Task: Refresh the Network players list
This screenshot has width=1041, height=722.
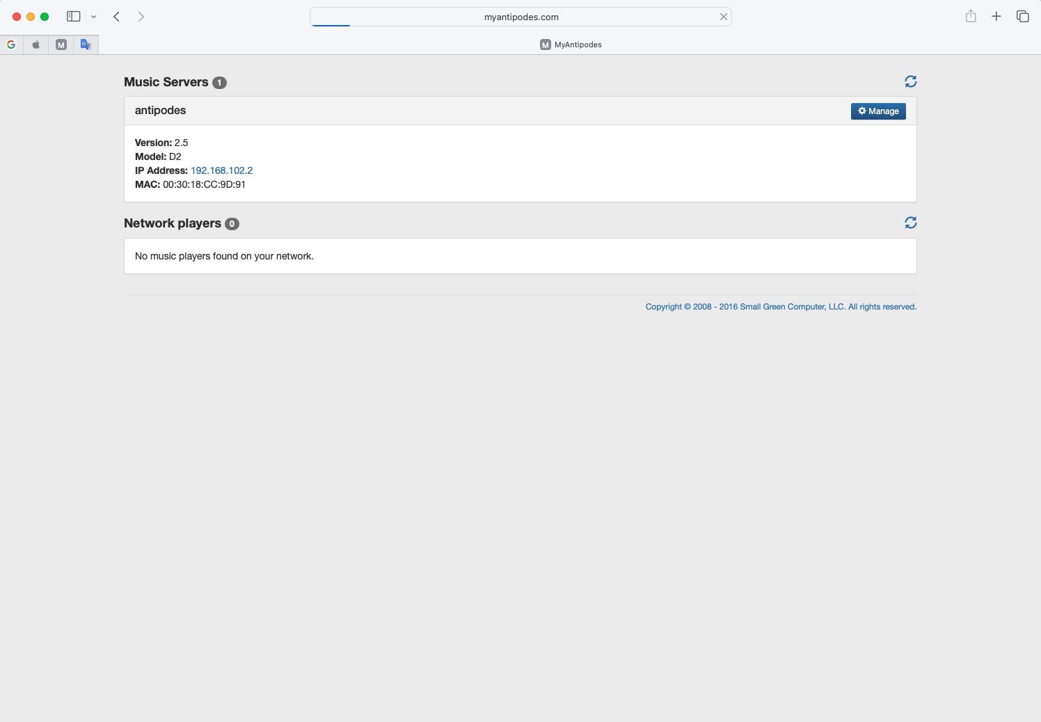Action: pyautogui.click(x=910, y=223)
